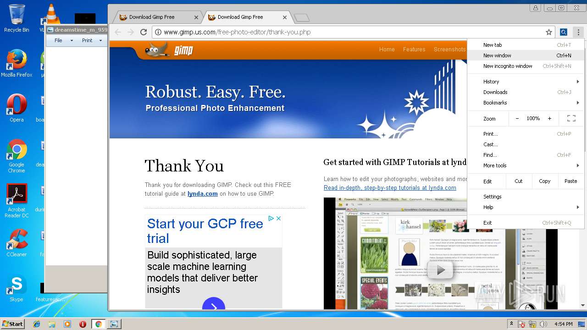This screenshot has height=330, width=587.
Task: Choose Exit in Chrome menu
Action: [x=526, y=223]
